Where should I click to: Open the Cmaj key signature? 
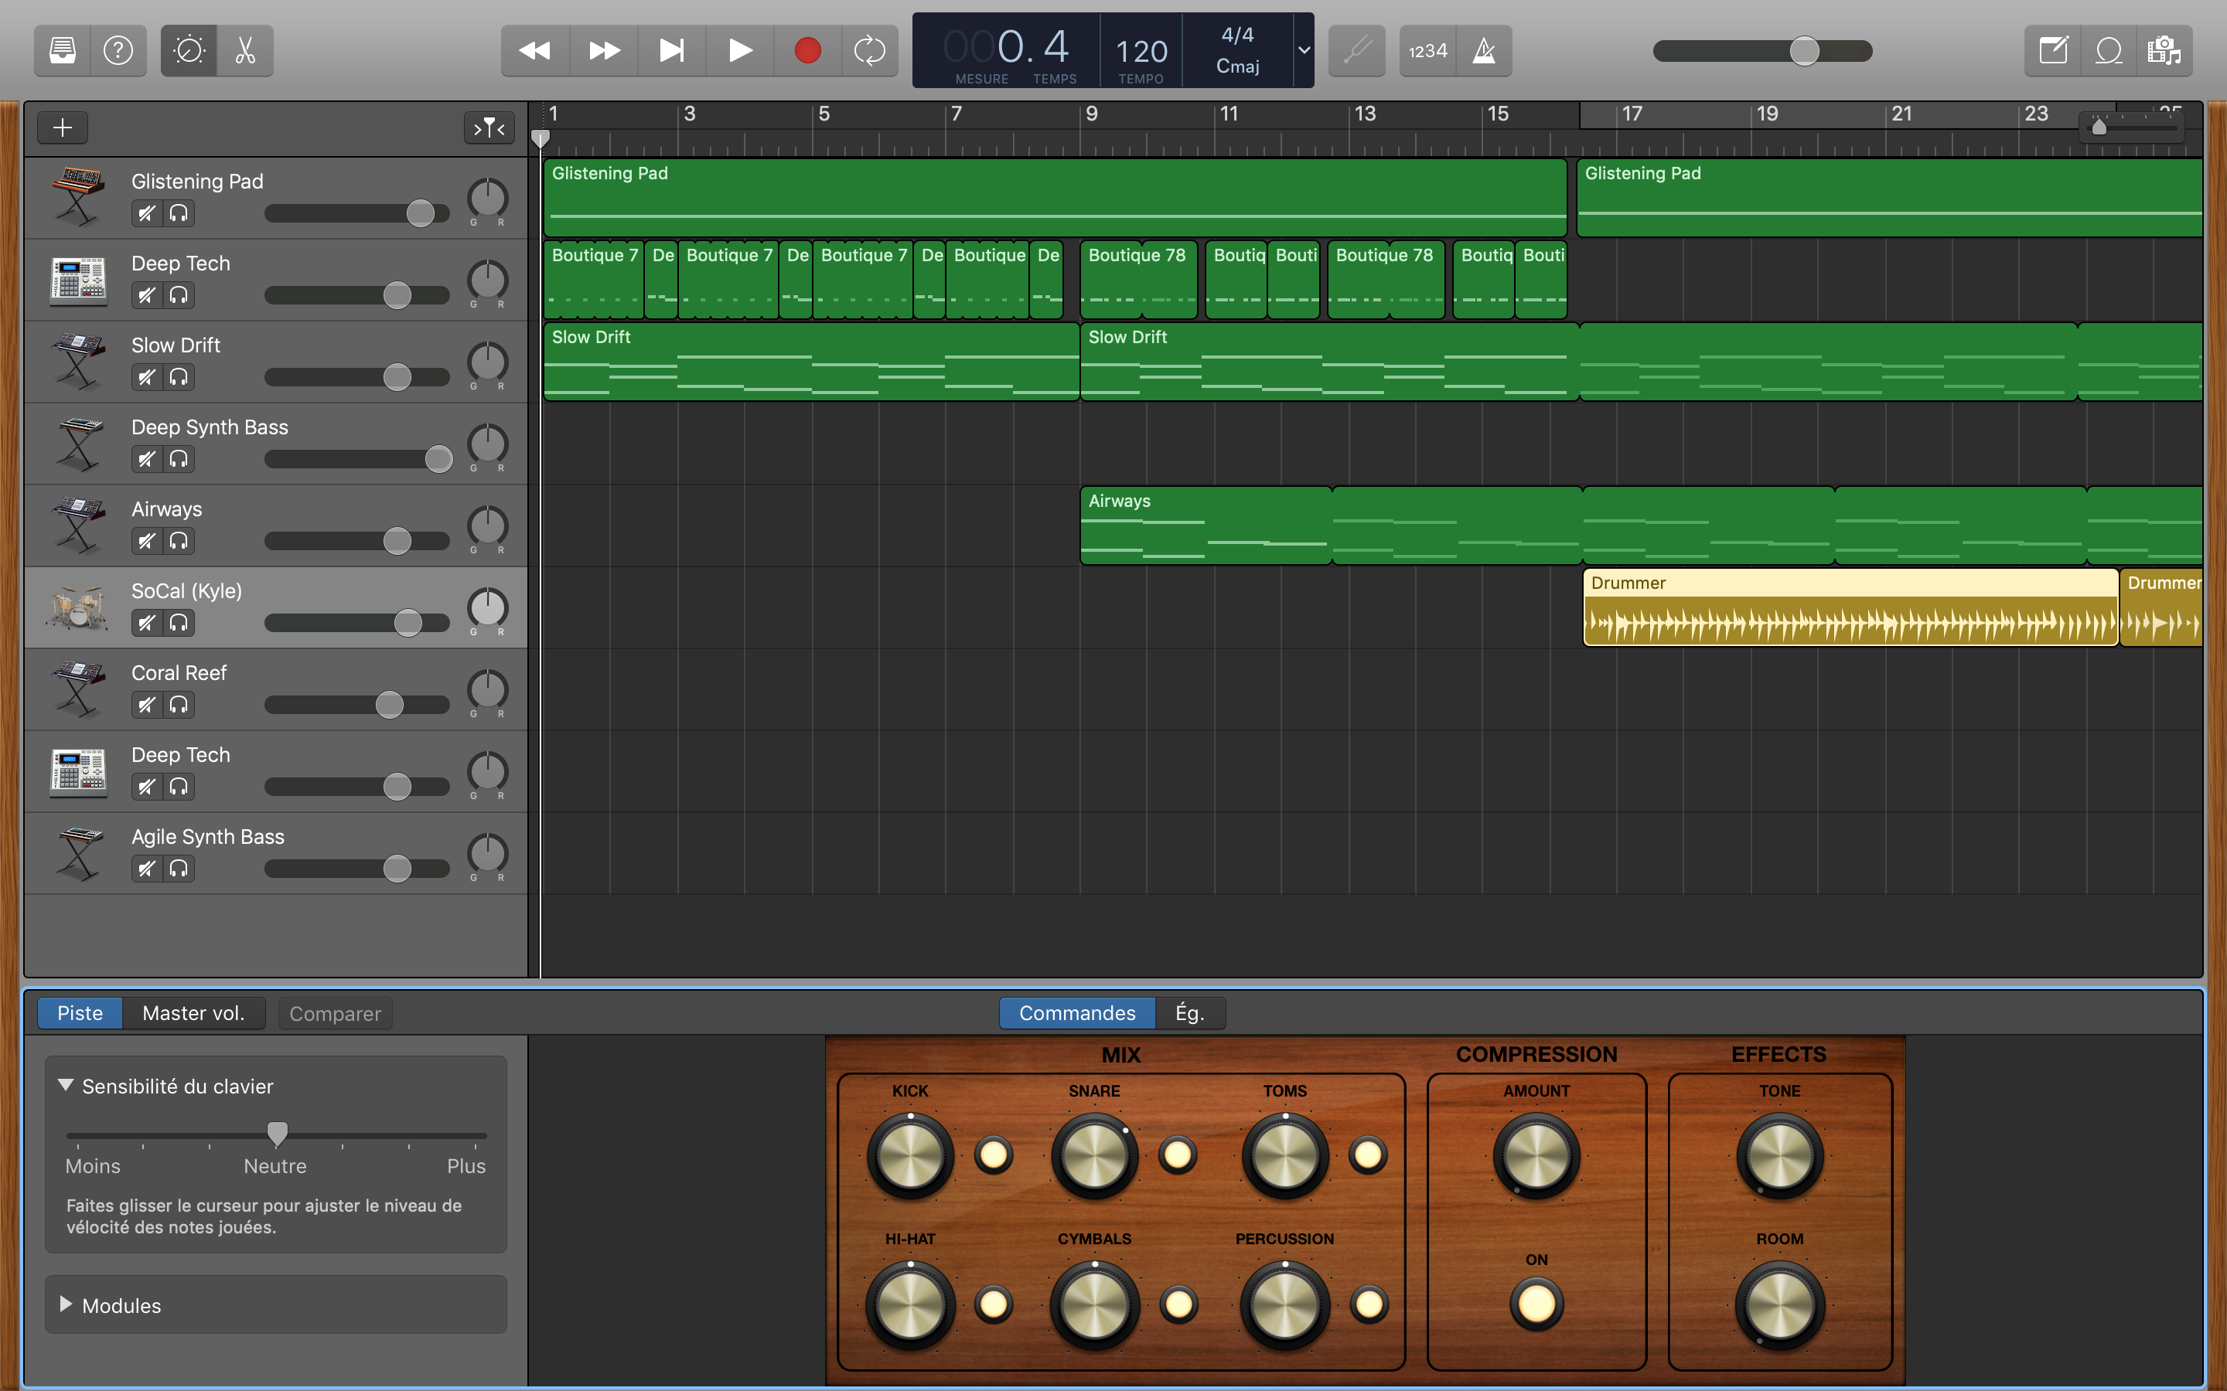(1238, 66)
